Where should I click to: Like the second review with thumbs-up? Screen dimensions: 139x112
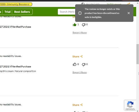click(x=74, y=64)
